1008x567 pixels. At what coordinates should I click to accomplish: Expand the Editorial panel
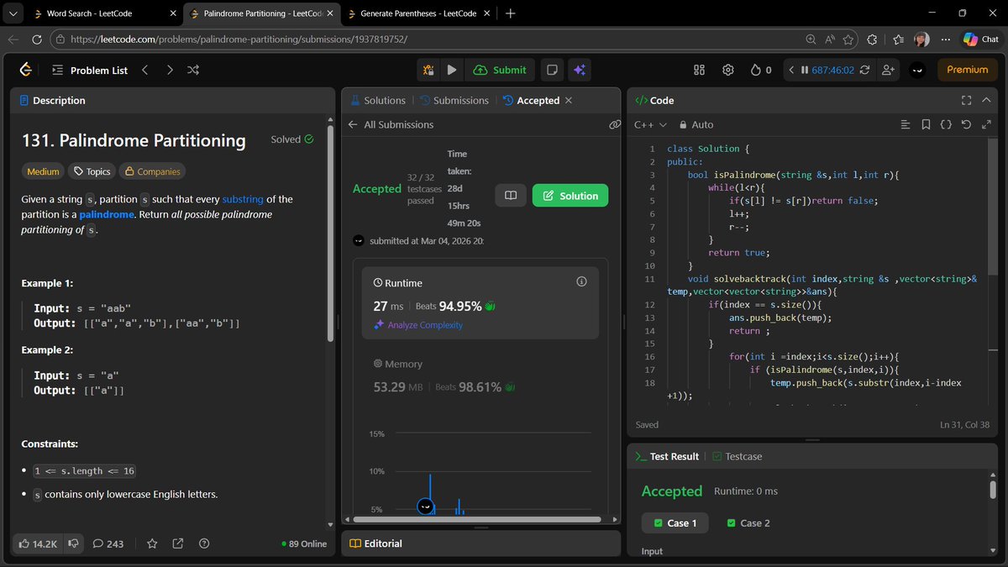tap(375, 543)
